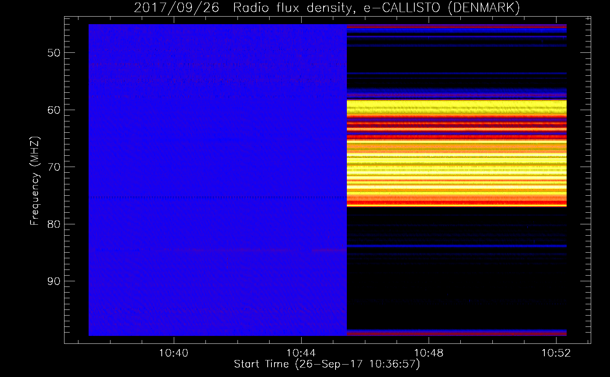This screenshot has width=610, height=377.
Task: Click the 10:40 time tick label
Action: coord(173,353)
